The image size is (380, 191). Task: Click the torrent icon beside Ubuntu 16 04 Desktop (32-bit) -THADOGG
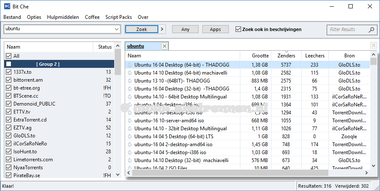tap(130, 89)
